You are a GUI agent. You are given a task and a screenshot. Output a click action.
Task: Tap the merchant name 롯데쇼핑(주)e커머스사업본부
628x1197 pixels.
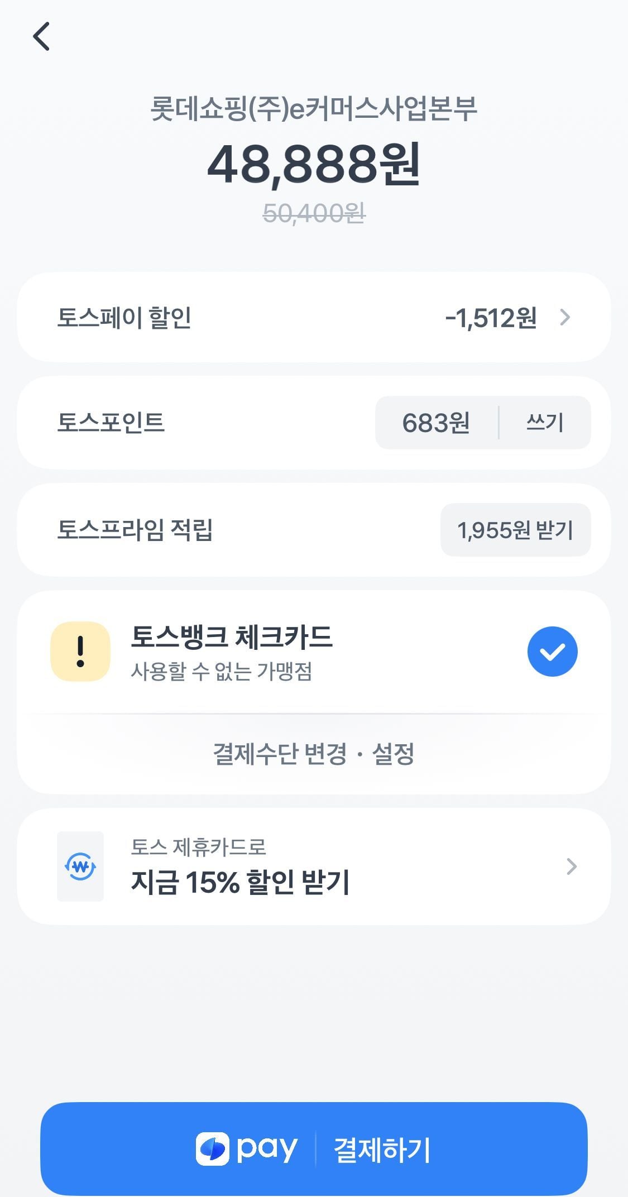314,109
